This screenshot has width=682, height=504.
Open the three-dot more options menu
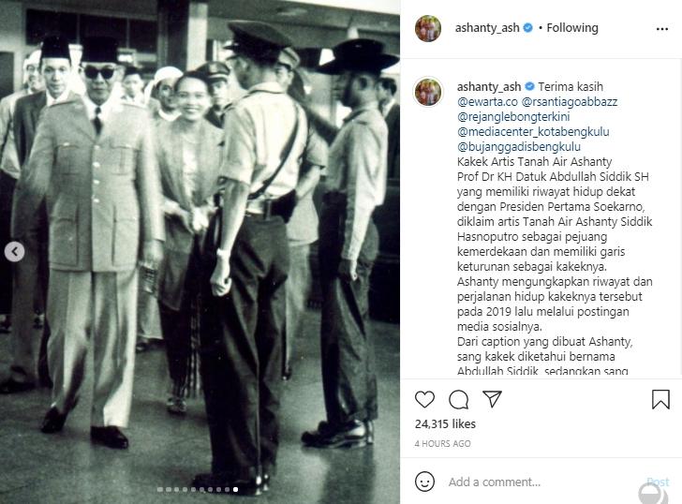click(x=662, y=29)
